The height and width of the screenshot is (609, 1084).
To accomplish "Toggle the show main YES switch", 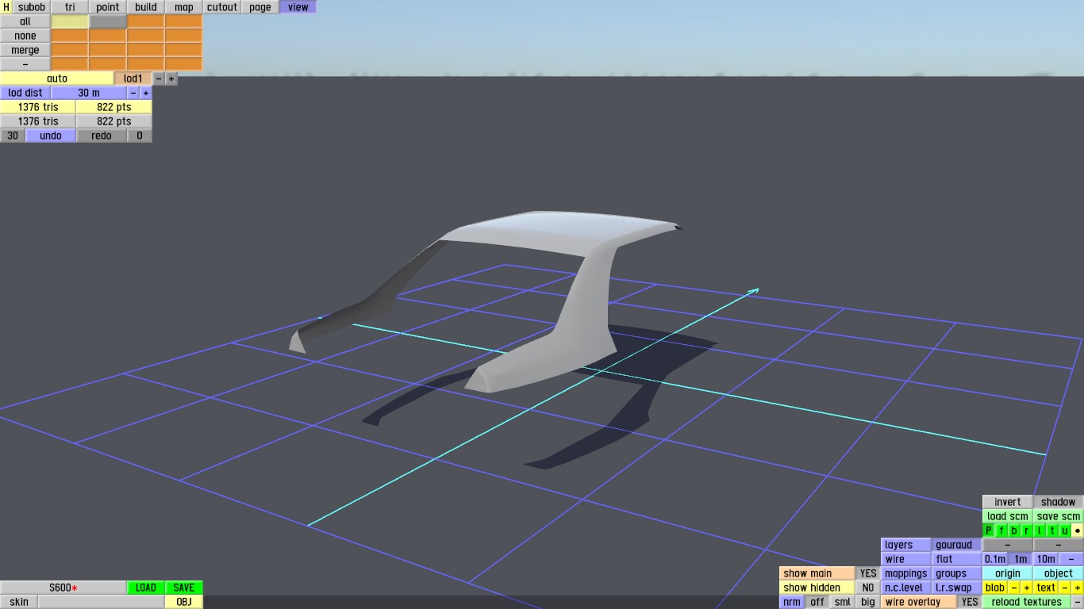I will coord(868,573).
